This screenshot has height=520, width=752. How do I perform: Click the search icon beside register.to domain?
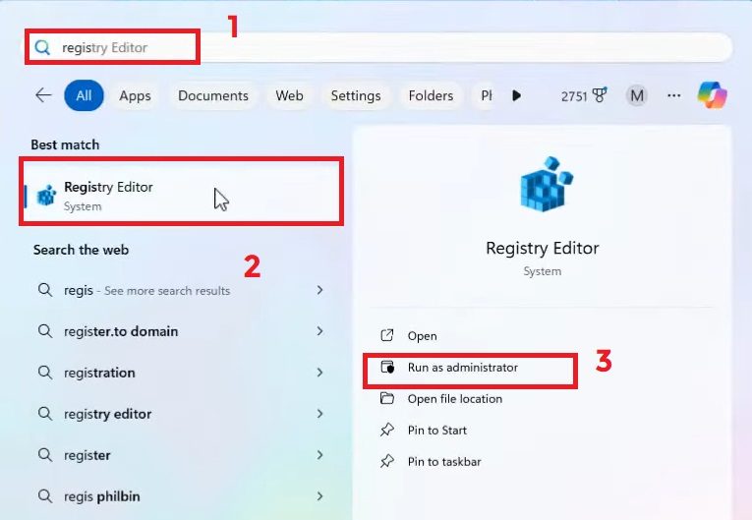pyautogui.click(x=45, y=330)
